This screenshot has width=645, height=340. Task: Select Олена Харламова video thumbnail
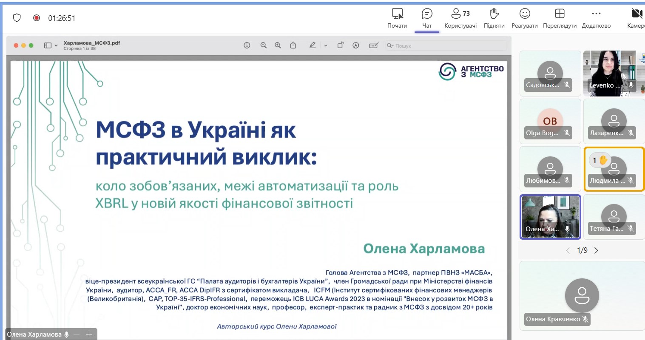pos(550,217)
